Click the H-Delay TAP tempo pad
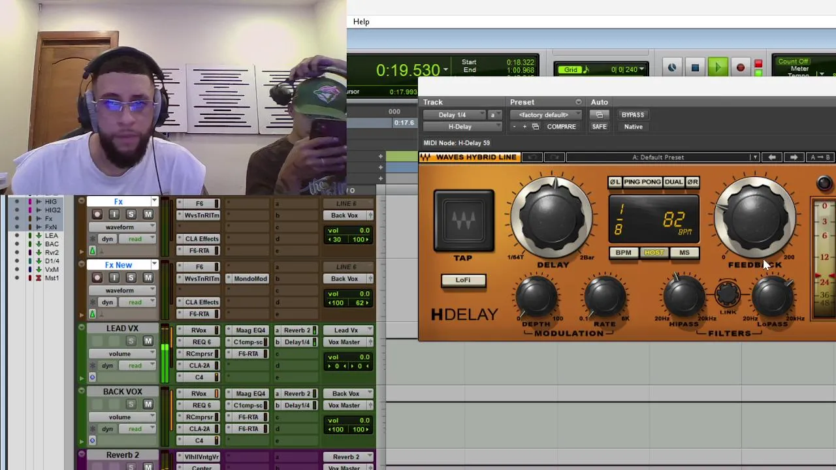Image resolution: width=836 pixels, height=470 pixels. 464,221
